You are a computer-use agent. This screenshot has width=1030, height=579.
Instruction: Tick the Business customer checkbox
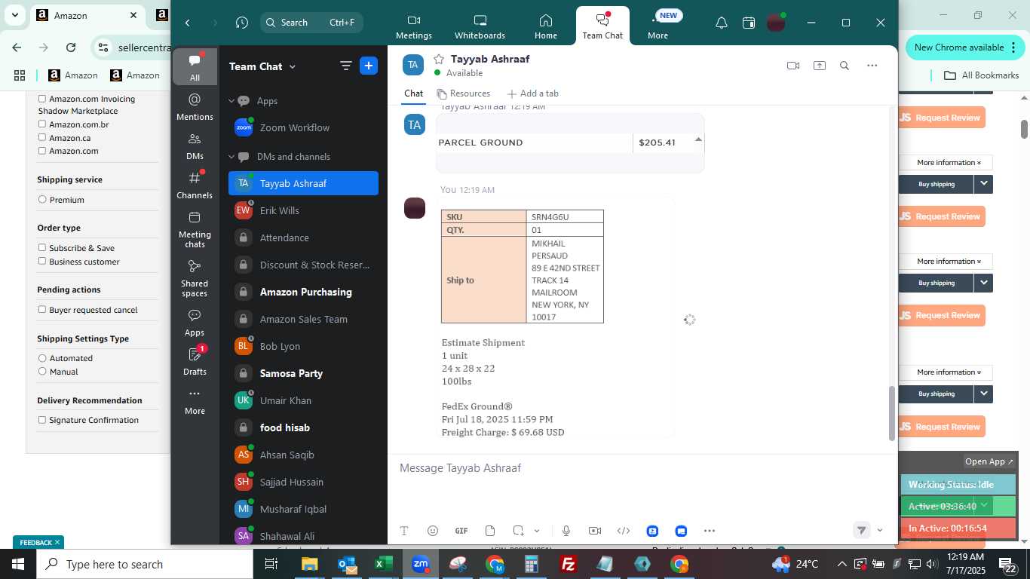(42, 262)
